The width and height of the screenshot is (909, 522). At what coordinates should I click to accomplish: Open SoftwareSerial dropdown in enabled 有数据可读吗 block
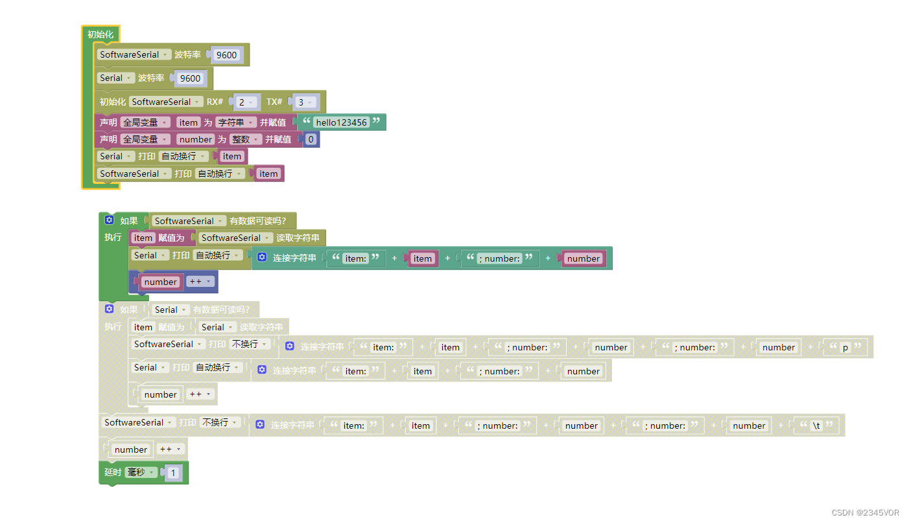click(189, 221)
